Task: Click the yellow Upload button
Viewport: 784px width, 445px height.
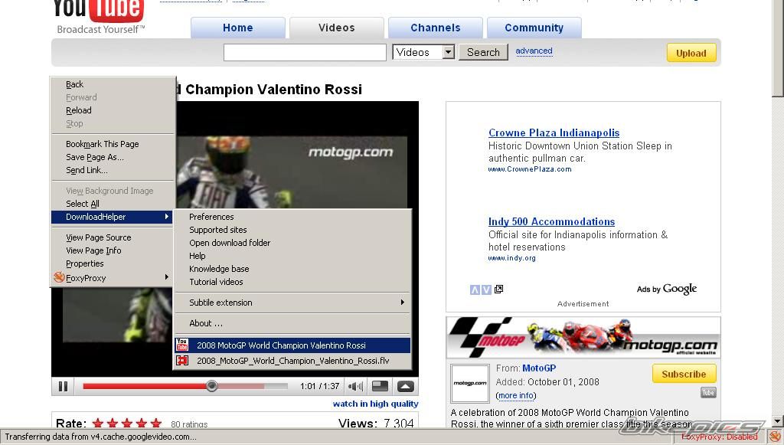Action: pyautogui.click(x=691, y=53)
